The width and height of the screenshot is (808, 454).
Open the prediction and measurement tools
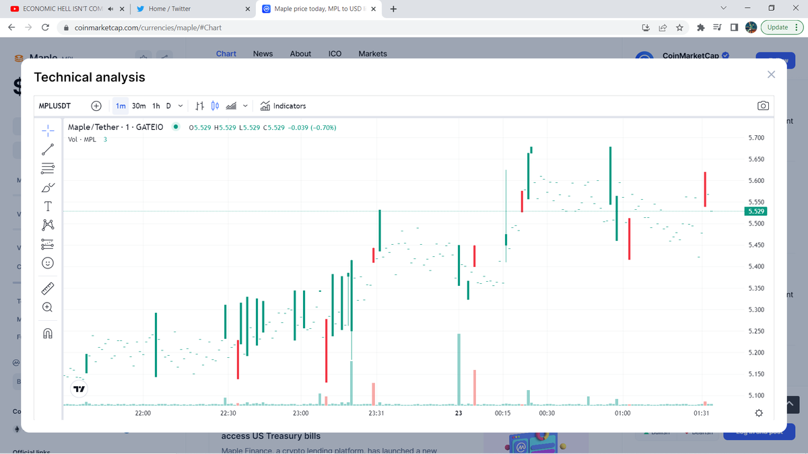[48, 243]
